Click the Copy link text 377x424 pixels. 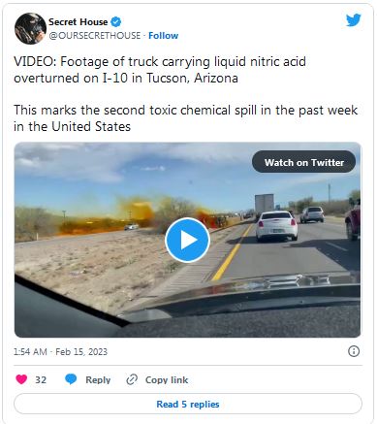coord(167,380)
